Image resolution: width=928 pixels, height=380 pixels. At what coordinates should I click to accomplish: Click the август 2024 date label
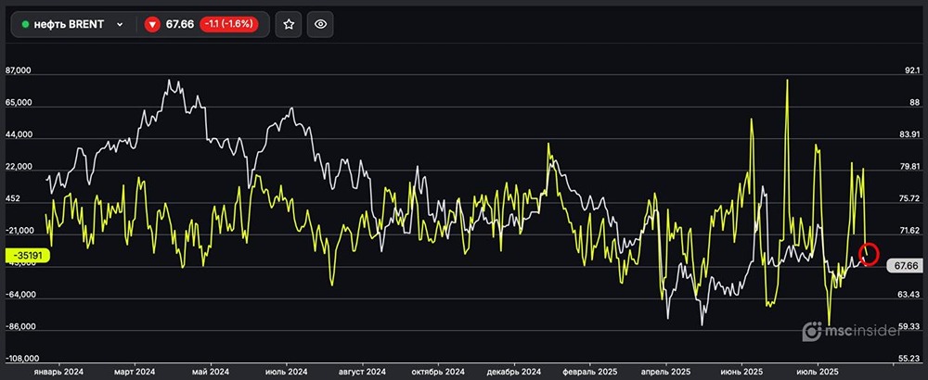pyautogui.click(x=362, y=372)
